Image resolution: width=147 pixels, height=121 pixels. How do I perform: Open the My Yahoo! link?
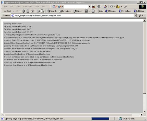click(x=125, y=11)
